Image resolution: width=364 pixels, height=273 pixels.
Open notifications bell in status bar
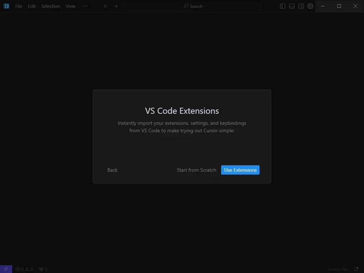tap(357, 269)
